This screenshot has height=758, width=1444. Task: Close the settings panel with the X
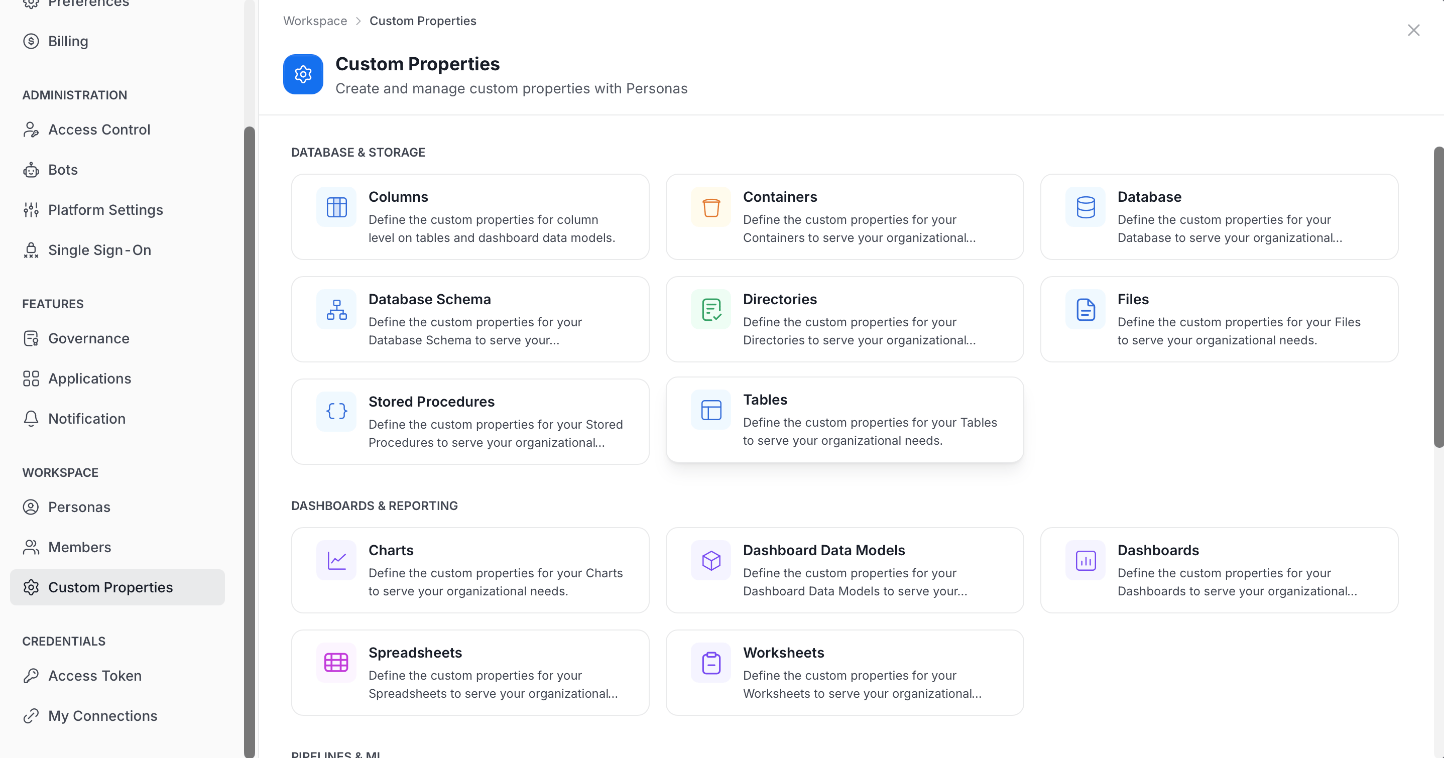click(1413, 30)
